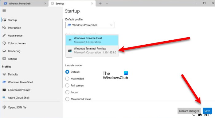Select Default launch mode
Screen dimensions: 215x118
pos(67,72)
